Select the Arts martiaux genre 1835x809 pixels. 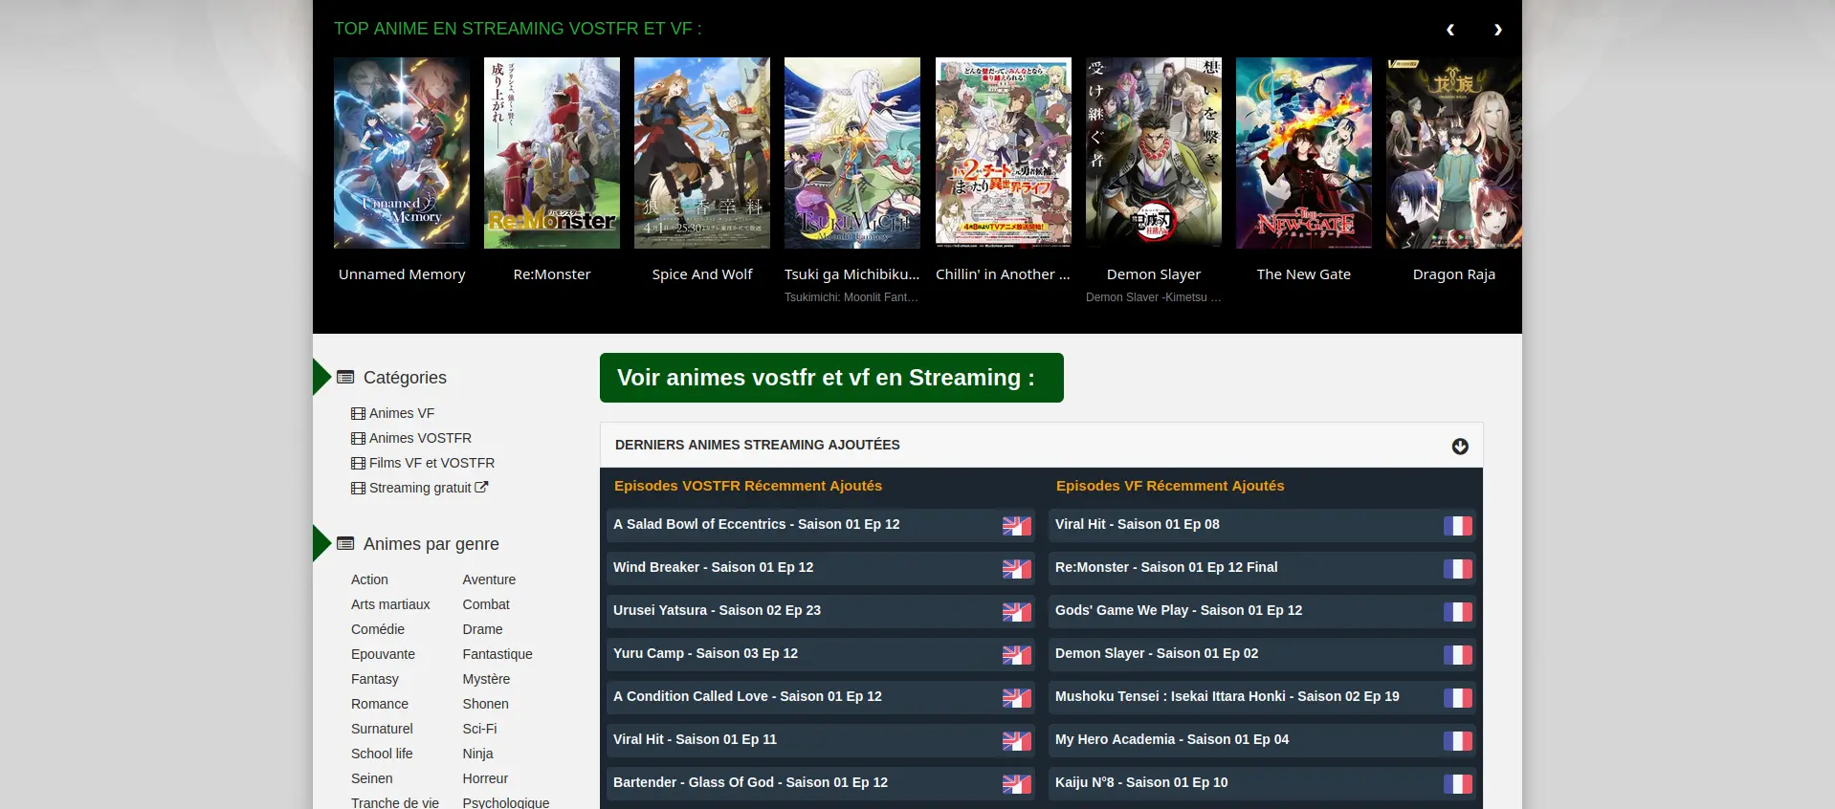[390, 604]
